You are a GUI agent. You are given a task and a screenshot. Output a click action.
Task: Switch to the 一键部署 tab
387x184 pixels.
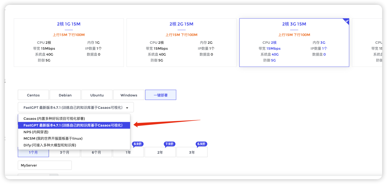(161, 95)
